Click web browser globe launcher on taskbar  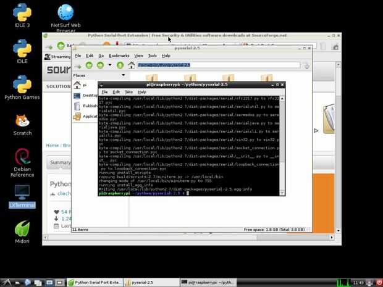coord(28,283)
